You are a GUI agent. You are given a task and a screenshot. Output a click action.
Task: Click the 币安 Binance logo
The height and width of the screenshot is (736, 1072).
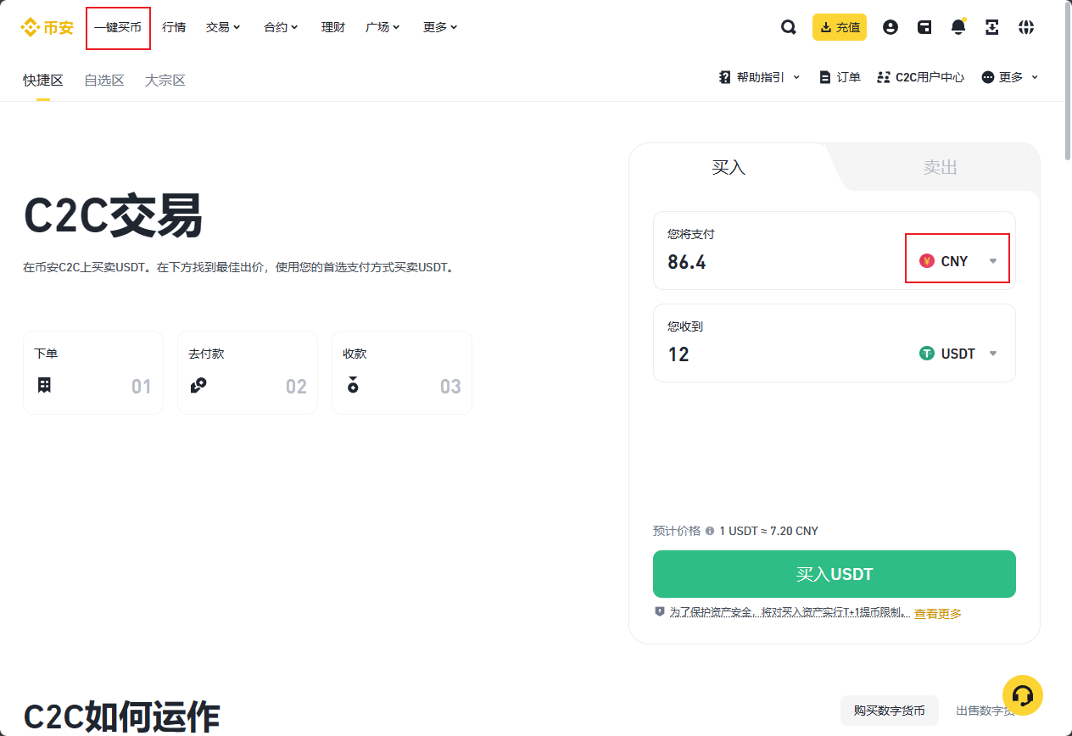tap(44, 26)
